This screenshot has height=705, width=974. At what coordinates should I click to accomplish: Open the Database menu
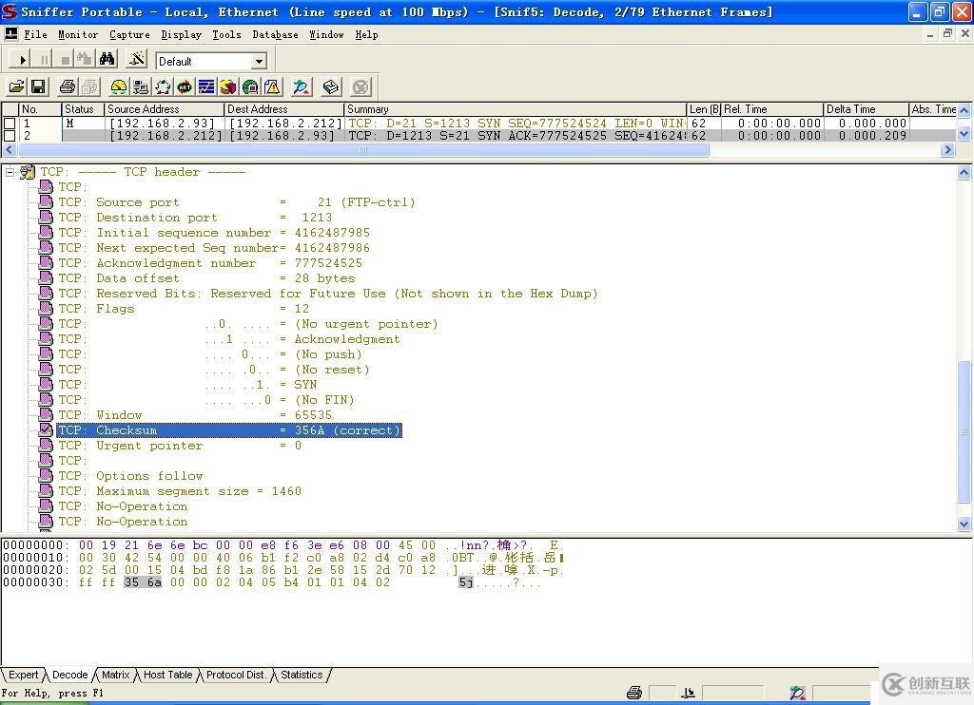[x=275, y=35]
